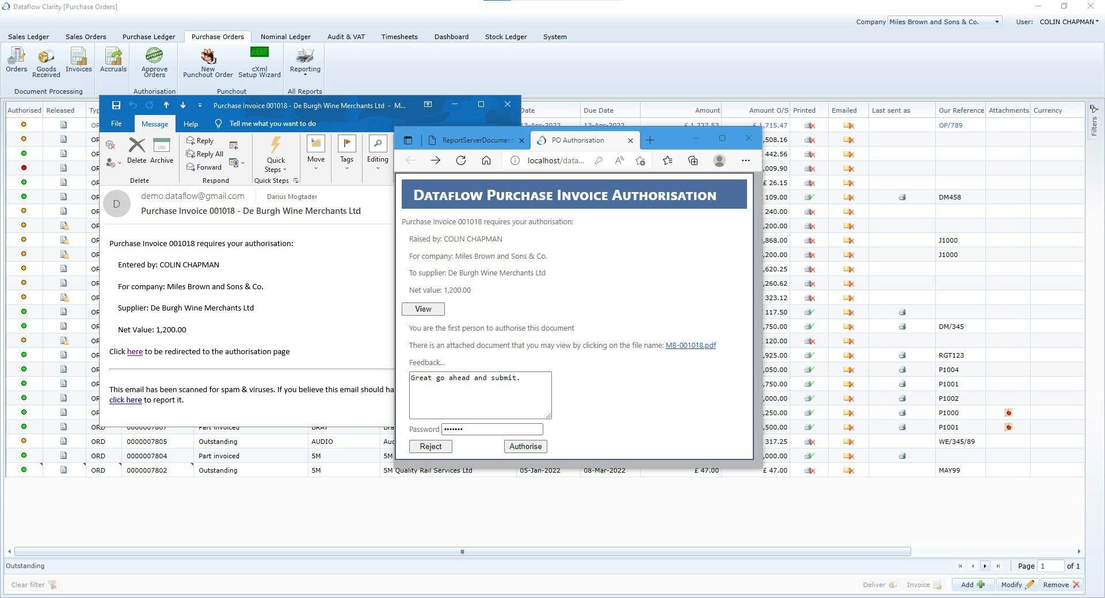Viewport: 1105px width, 598px height.
Task: Archive the Purchase Invoice email
Action: pos(162,151)
